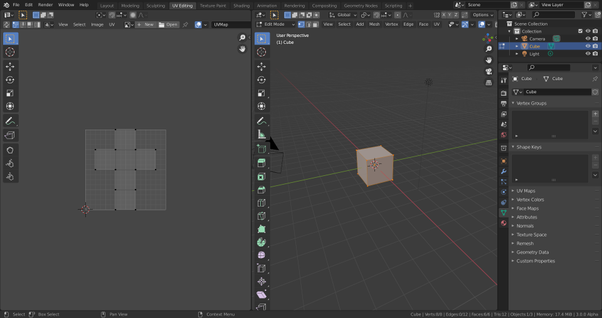Image resolution: width=602 pixels, height=318 pixels.
Task: Open the Render menu
Action: tap(45, 5)
